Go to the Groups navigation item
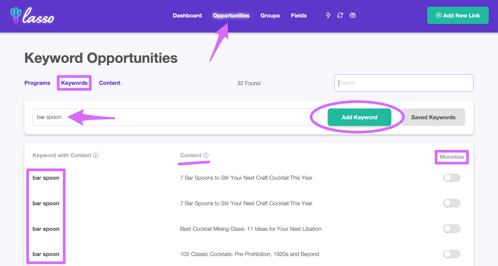The width and height of the screenshot is (498, 266). tap(270, 16)
